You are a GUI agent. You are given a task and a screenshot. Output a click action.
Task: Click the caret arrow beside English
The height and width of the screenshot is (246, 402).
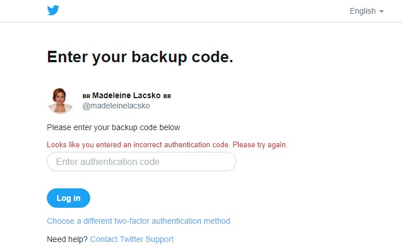[381, 11]
